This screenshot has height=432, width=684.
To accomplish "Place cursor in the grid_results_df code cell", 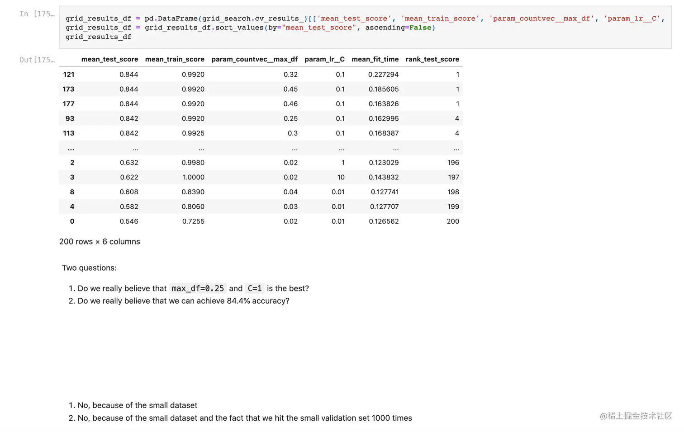I will coord(365,28).
